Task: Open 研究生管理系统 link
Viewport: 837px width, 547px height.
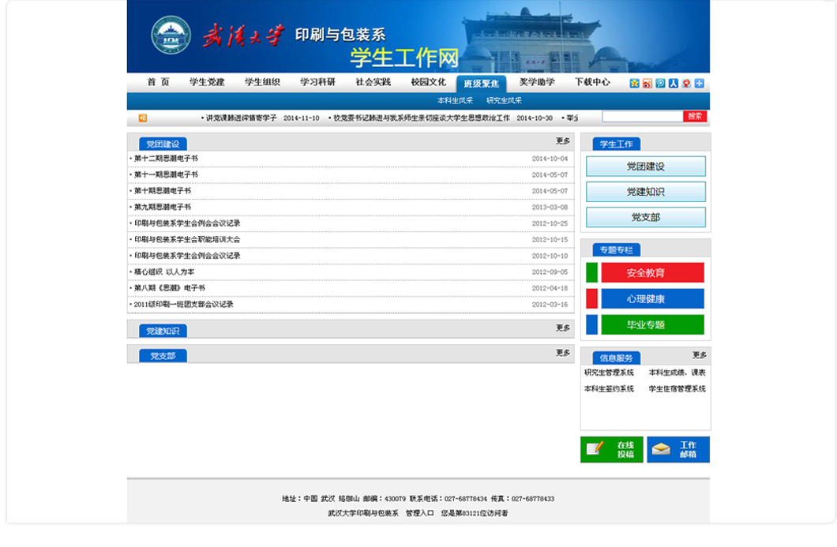Action: [609, 373]
